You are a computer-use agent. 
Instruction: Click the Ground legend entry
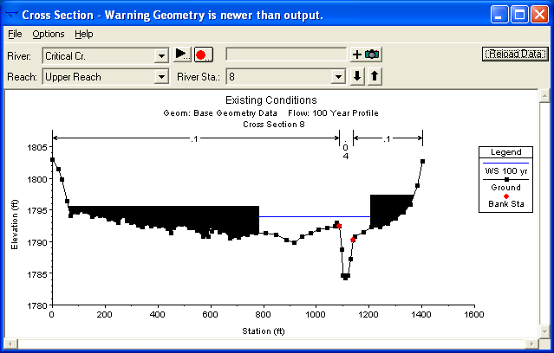[x=505, y=187]
